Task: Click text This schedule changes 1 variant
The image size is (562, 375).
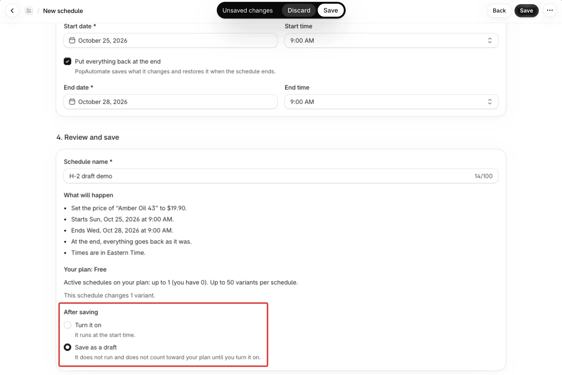Action: [109, 295]
